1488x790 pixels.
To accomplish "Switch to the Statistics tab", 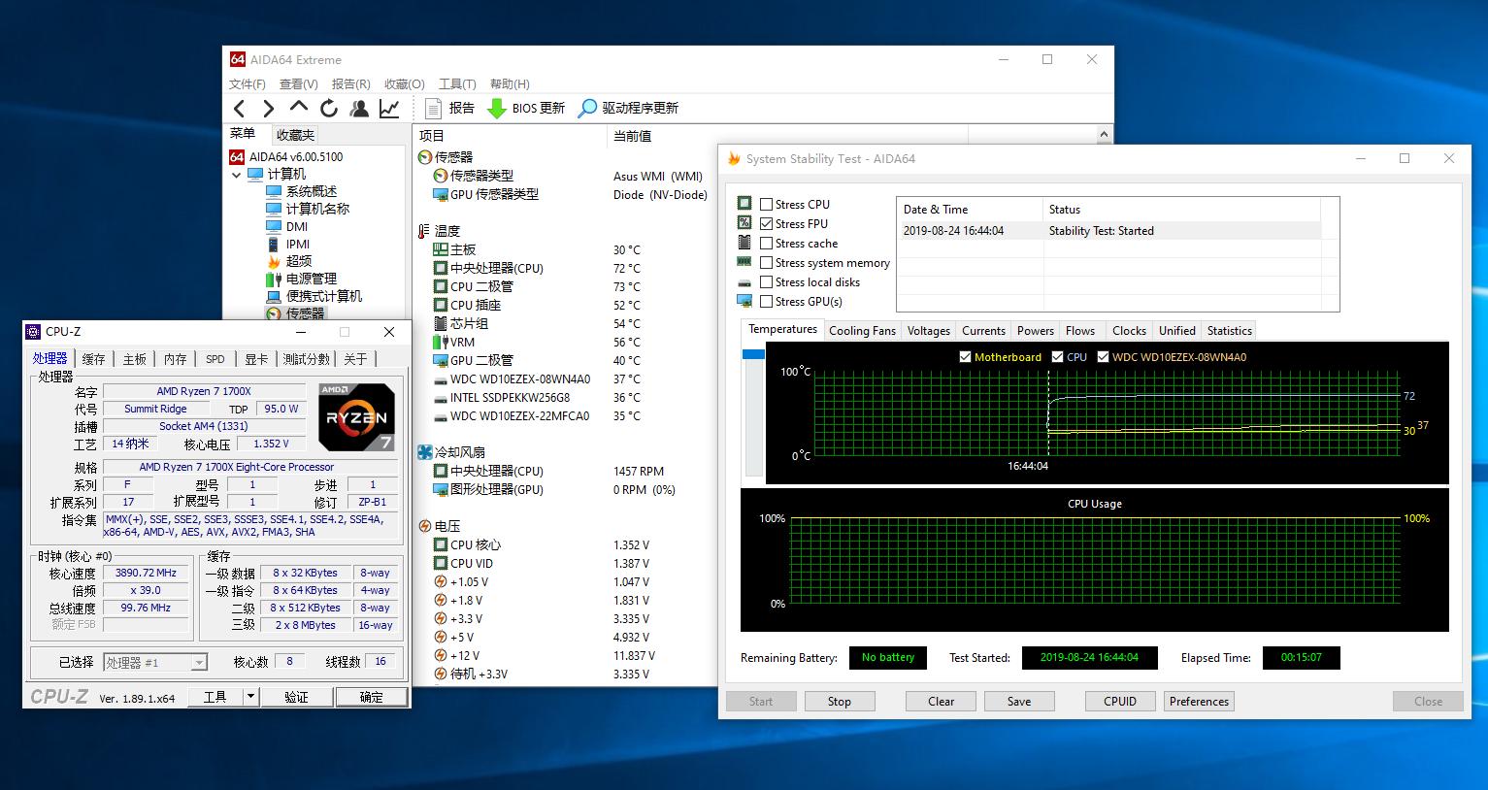I will pos(1230,331).
